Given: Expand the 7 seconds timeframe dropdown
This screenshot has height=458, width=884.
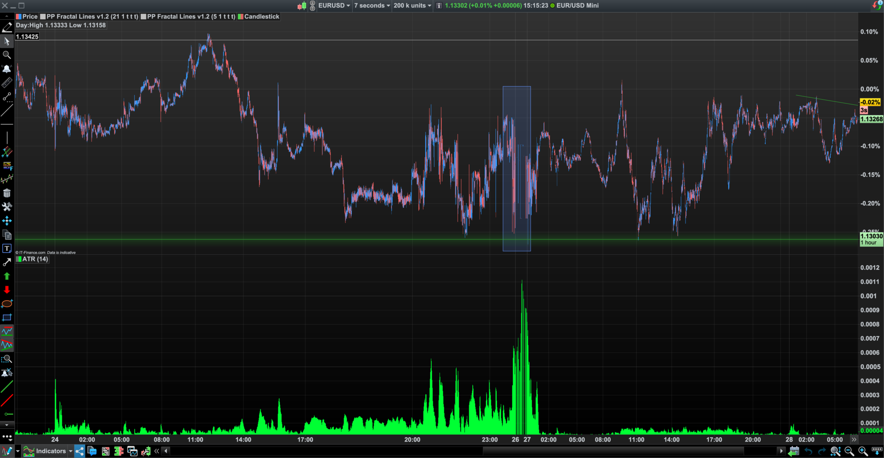Looking at the screenshot, I should 372,6.
